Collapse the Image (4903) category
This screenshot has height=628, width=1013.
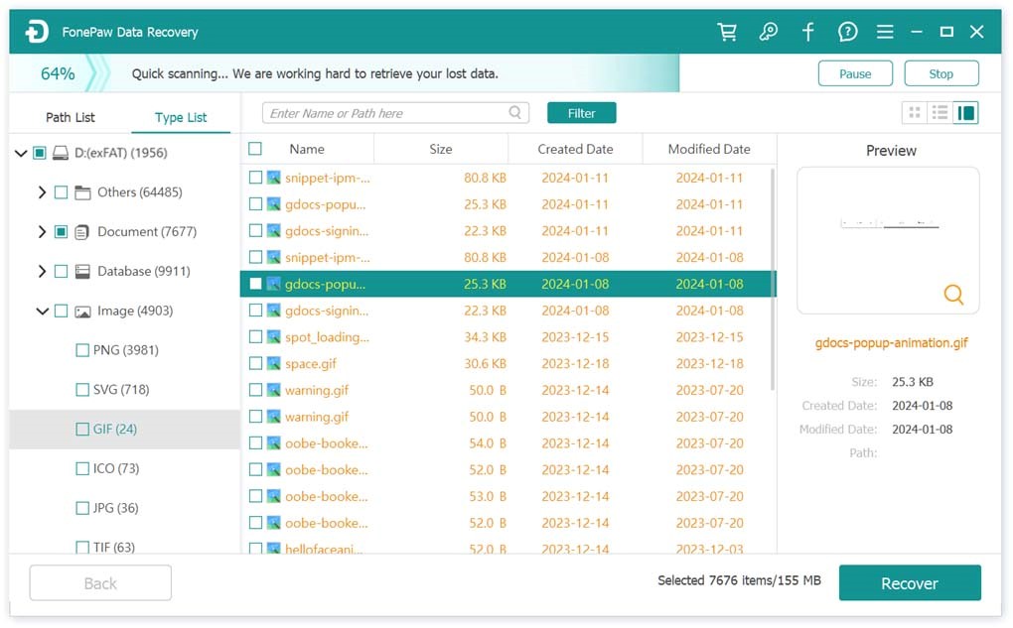[x=42, y=312]
